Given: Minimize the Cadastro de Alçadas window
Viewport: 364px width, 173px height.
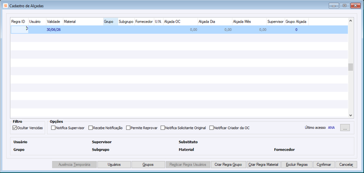Looking at the screenshot, I should 334,6.
